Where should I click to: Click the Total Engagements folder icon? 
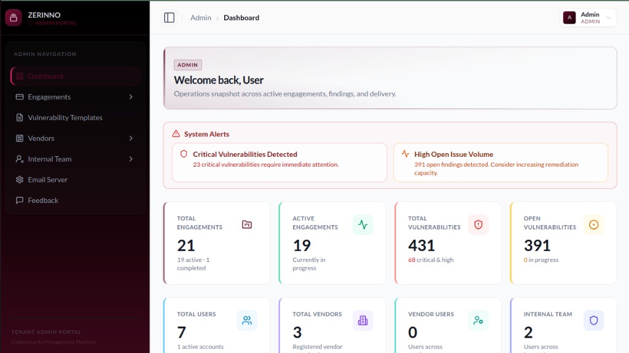pos(247,224)
